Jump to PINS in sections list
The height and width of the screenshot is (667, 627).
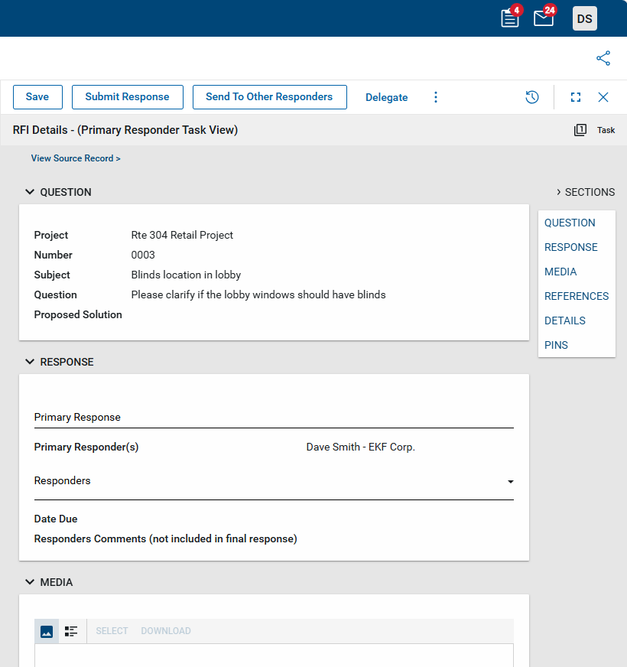pyautogui.click(x=556, y=345)
